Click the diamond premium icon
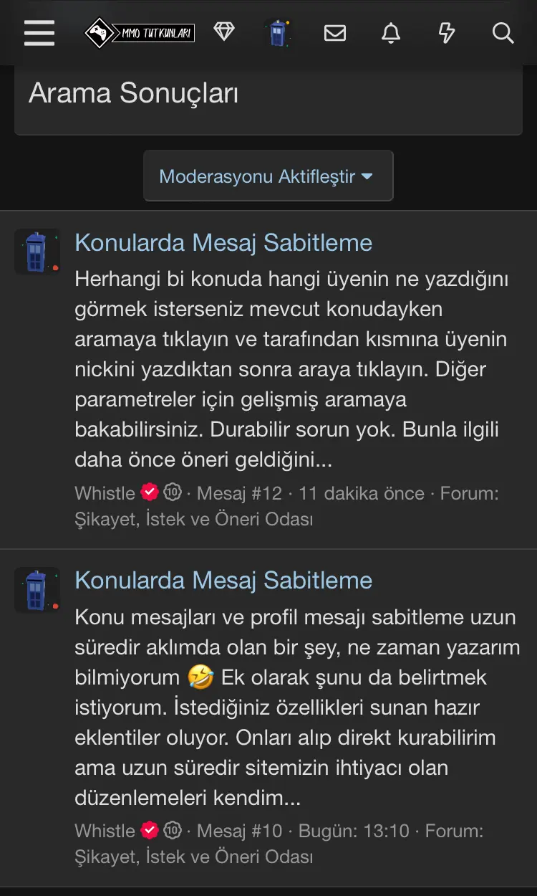This screenshot has height=896, width=537. 224,32
